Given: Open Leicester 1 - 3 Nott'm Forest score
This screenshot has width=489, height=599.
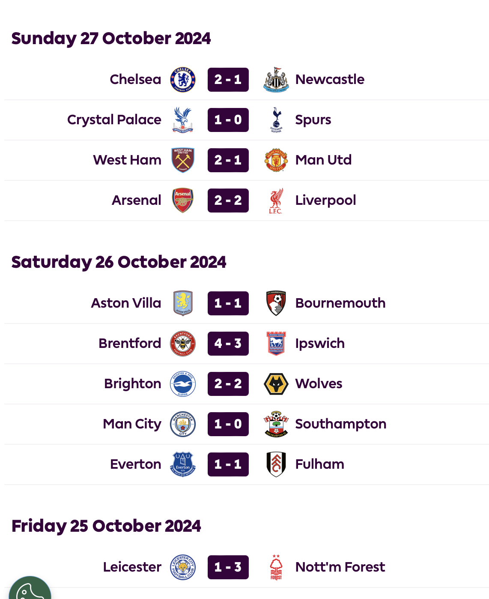Looking at the screenshot, I should pos(228,567).
